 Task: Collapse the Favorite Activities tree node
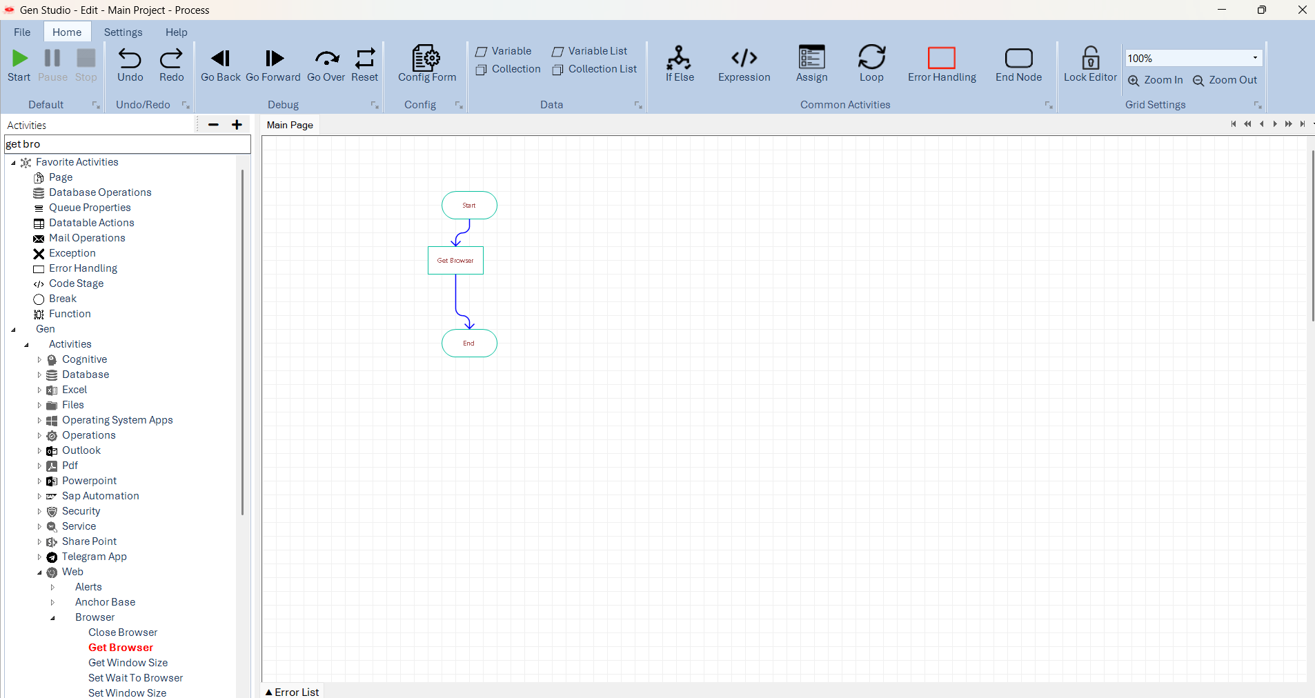coord(14,163)
